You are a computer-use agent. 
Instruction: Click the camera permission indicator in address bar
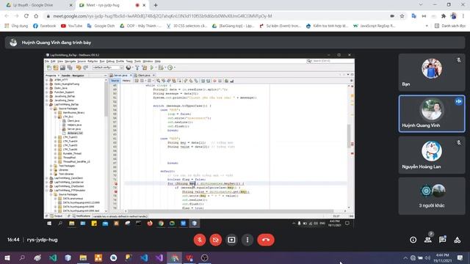[392, 16]
